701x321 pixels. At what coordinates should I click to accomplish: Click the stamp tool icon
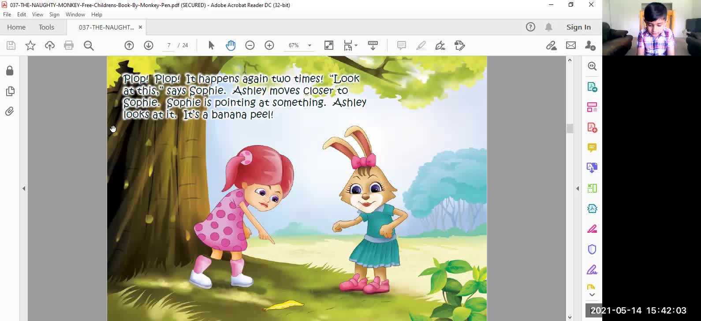(x=459, y=45)
